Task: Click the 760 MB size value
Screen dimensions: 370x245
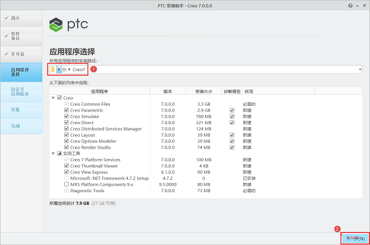Action: pyautogui.click(x=203, y=117)
